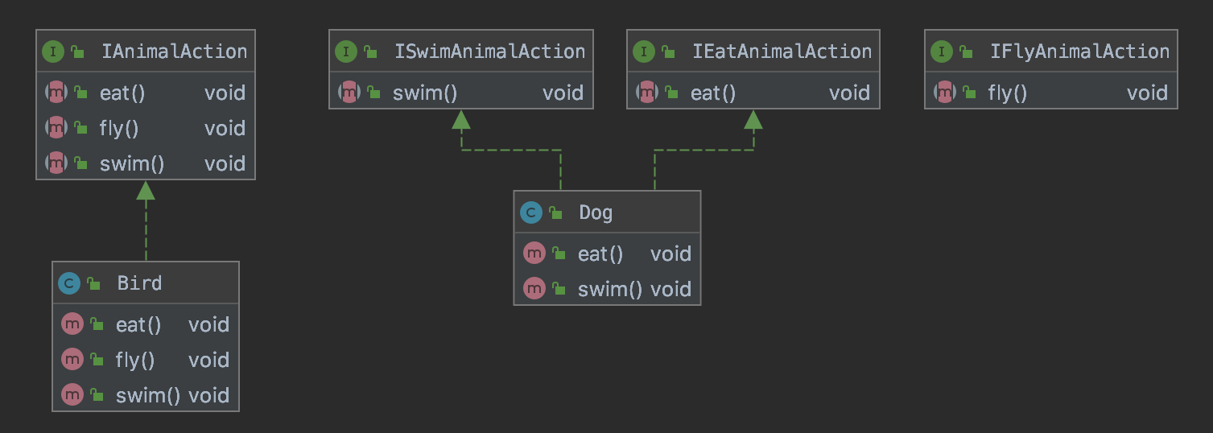Click the Bird class icon
Screen dimensions: 1213x433
pyautogui.click(x=69, y=283)
